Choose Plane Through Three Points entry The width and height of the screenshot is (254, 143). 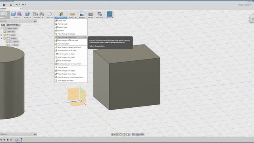(71, 37)
